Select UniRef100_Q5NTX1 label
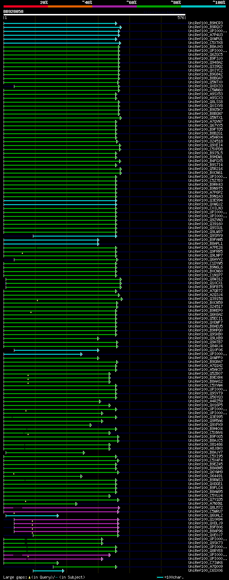229x580 pixels. pos(205,118)
